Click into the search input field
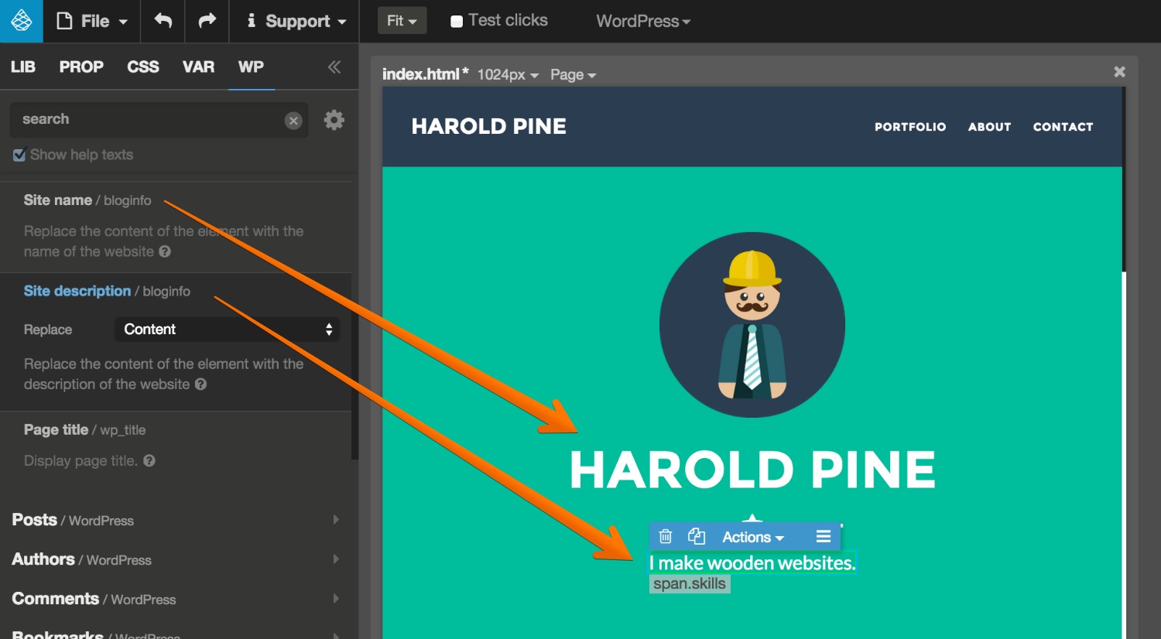This screenshot has height=639, width=1161. 147,120
